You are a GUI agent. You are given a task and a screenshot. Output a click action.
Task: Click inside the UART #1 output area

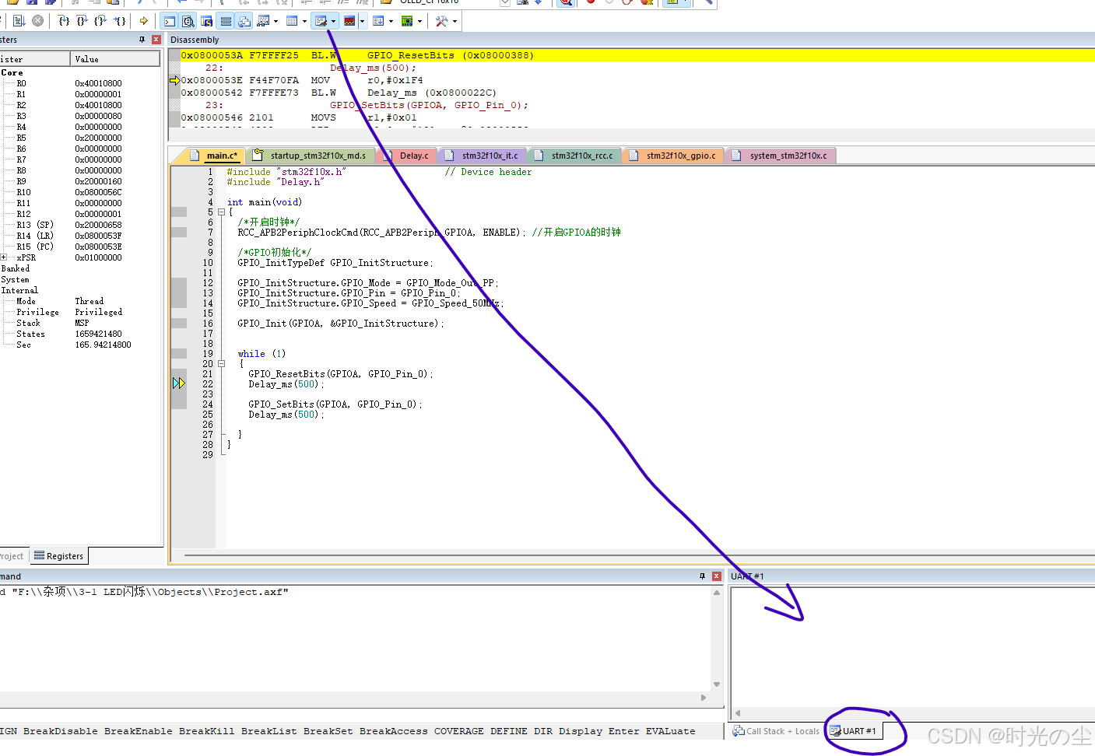[x=912, y=646]
